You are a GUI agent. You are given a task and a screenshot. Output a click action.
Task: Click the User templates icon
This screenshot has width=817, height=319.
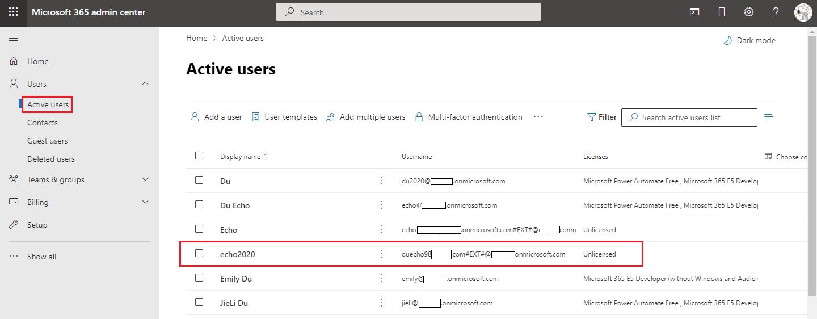[x=256, y=117]
